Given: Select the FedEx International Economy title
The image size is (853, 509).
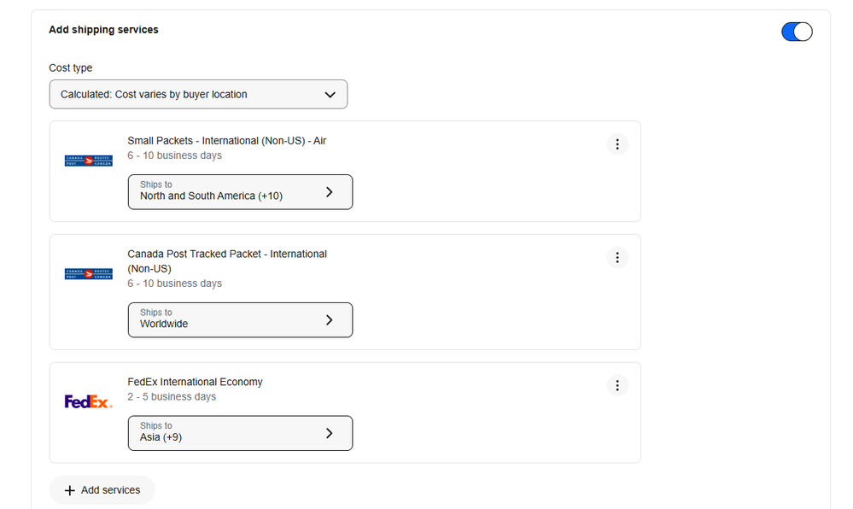Looking at the screenshot, I should pos(195,382).
